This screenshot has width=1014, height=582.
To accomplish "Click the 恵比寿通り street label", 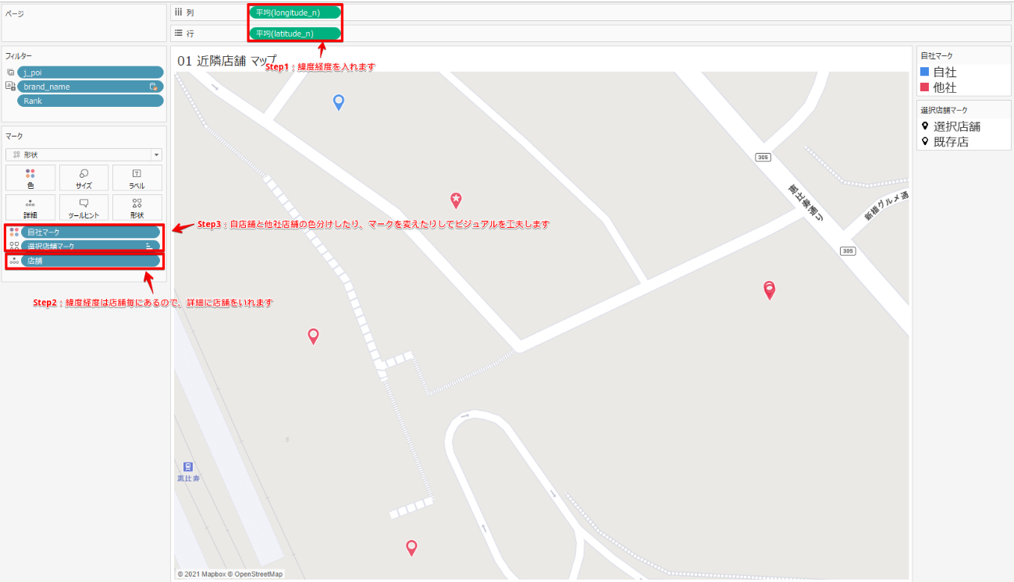I will (x=806, y=203).
